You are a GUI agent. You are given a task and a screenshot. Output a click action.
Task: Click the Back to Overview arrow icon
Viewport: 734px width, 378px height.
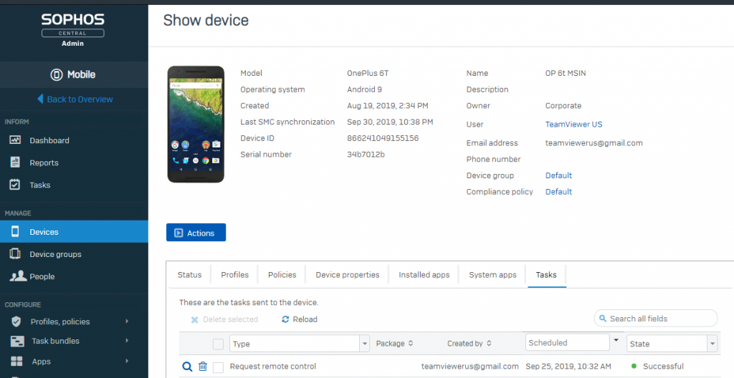40,100
